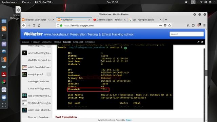
Task: Select the Snapshot view
Action: coord(78,42)
